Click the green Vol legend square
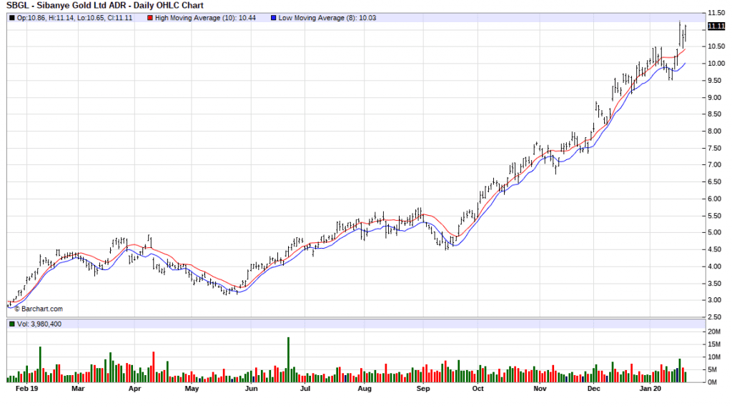This screenshot has height=408, width=732. (x=11, y=324)
